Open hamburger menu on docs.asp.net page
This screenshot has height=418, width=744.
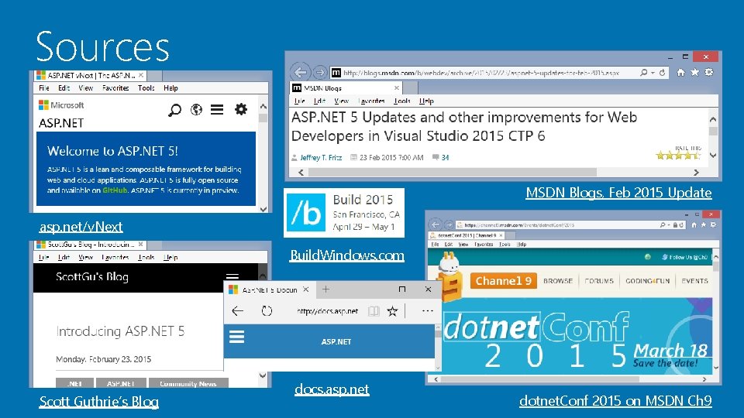coord(237,337)
